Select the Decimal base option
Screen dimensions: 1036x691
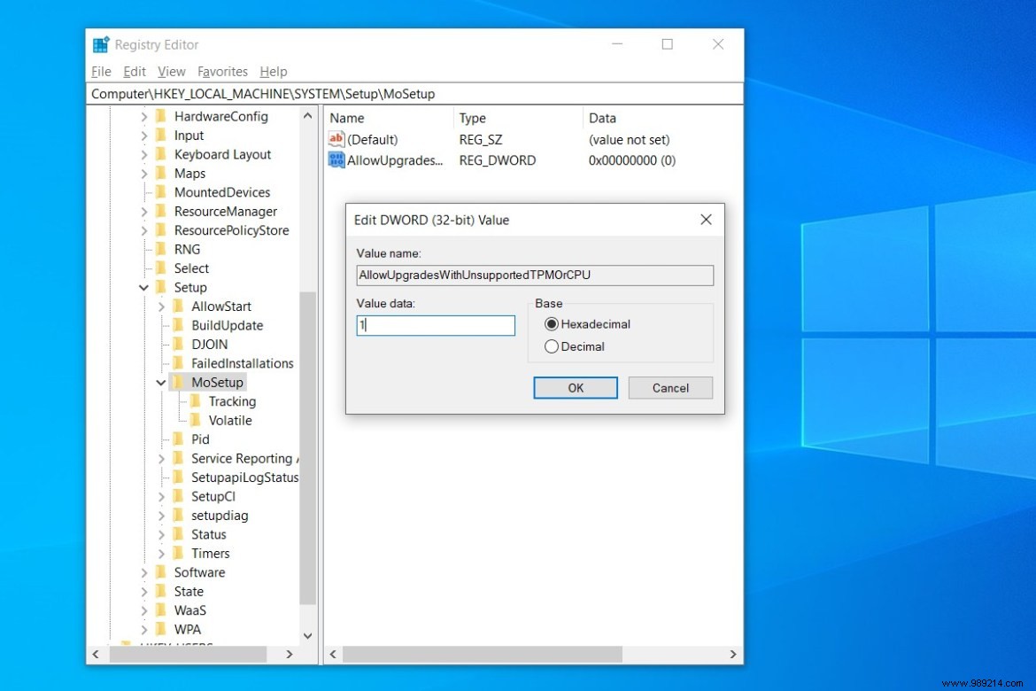tap(553, 346)
